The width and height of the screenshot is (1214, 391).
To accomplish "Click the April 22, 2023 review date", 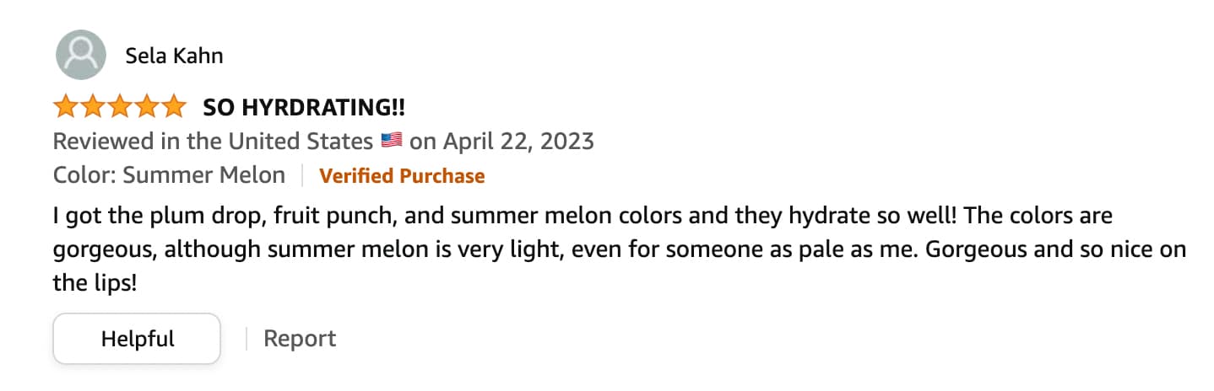I will click(518, 141).
